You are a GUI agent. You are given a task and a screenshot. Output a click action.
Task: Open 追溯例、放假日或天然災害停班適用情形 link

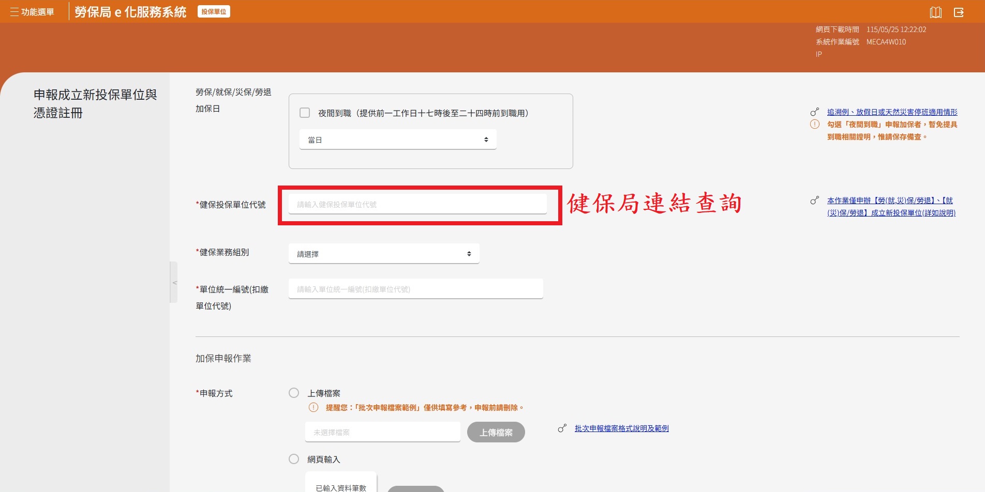[892, 112]
